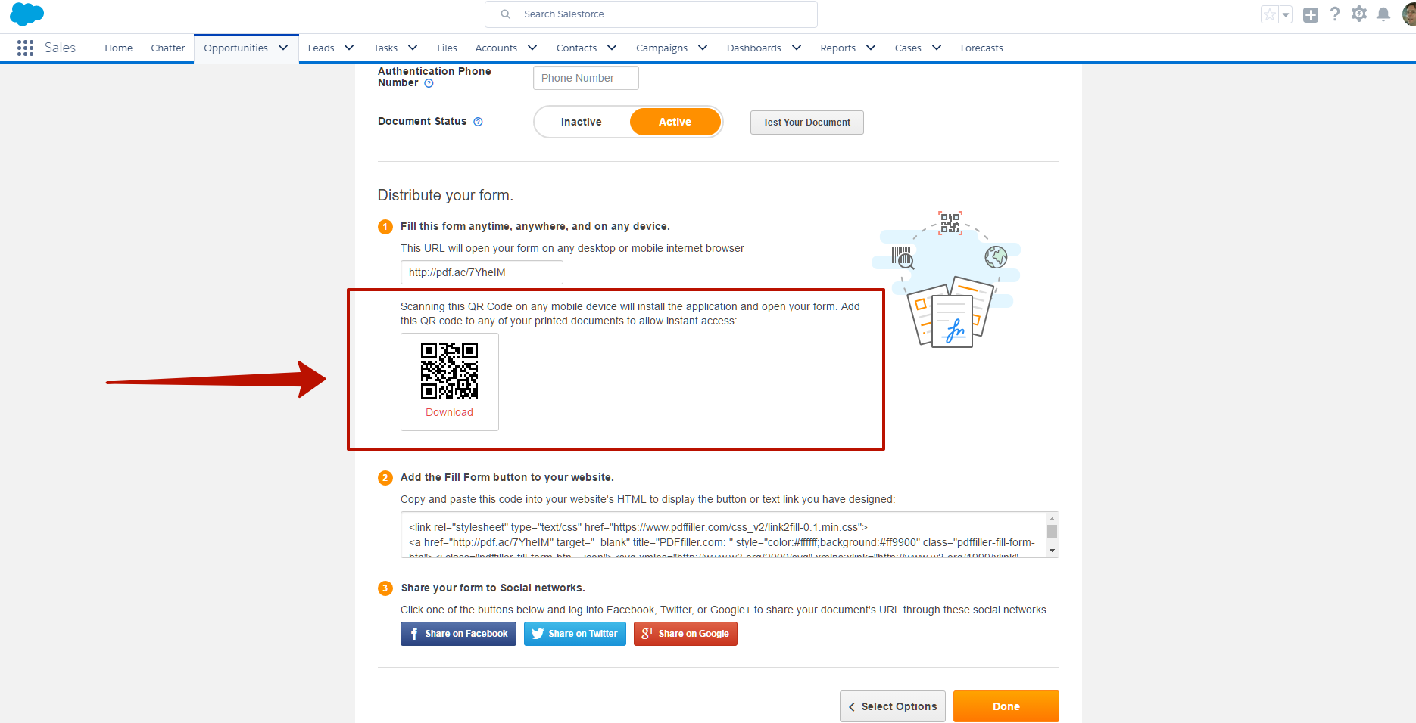Expand the Opportunities tab dropdown chevron
The height and width of the screenshot is (723, 1416).
coord(283,48)
